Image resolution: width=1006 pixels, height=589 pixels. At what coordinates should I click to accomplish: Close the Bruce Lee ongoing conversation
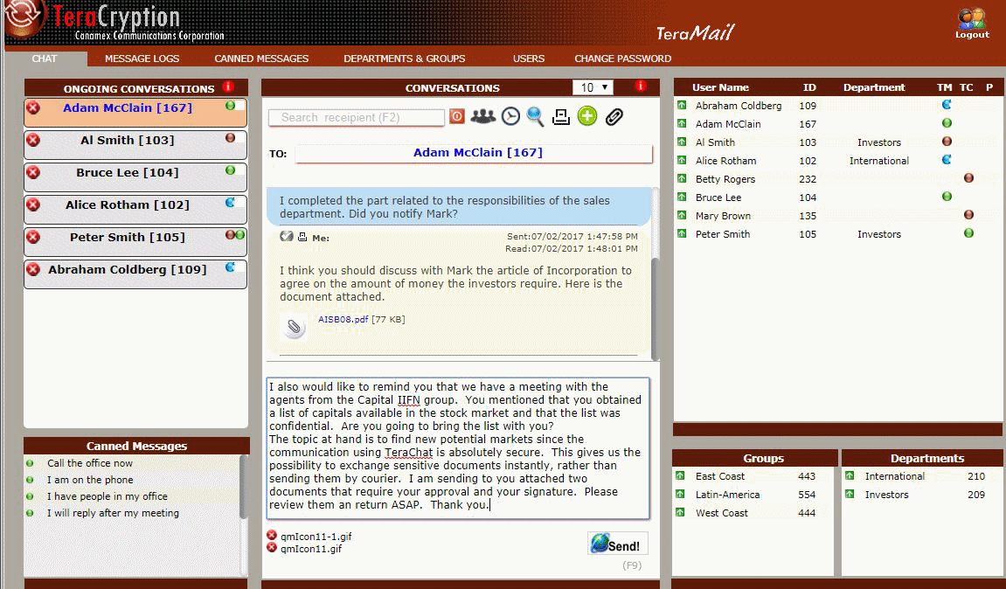(x=33, y=172)
